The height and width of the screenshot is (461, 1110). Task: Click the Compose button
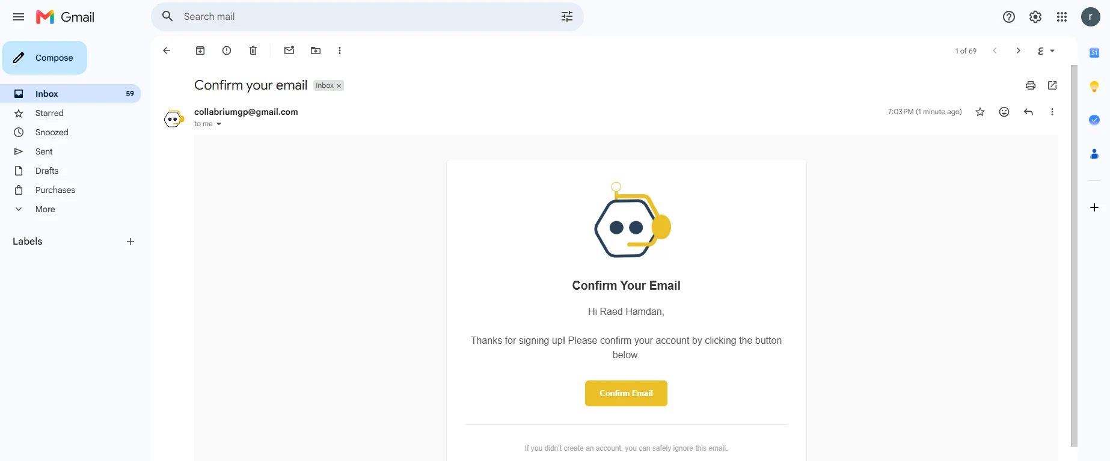pyautogui.click(x=44, y=58)
